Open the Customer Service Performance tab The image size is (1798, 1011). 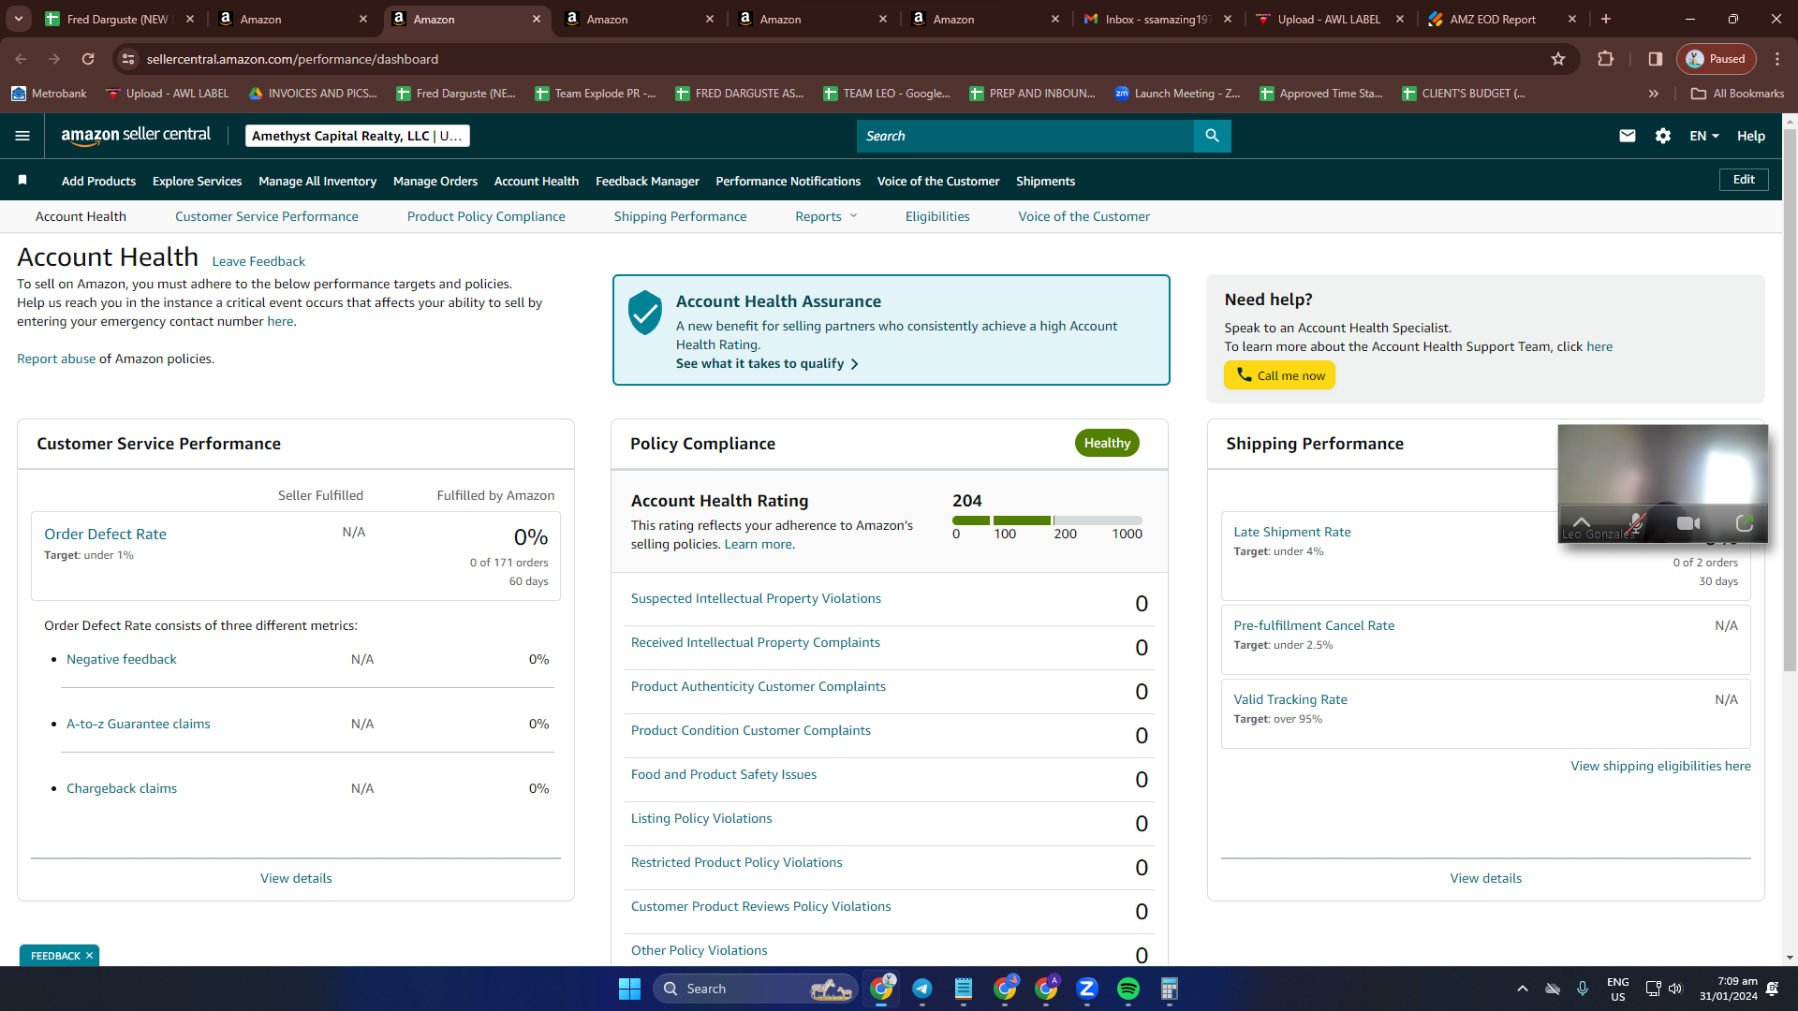tap(267, 216)
